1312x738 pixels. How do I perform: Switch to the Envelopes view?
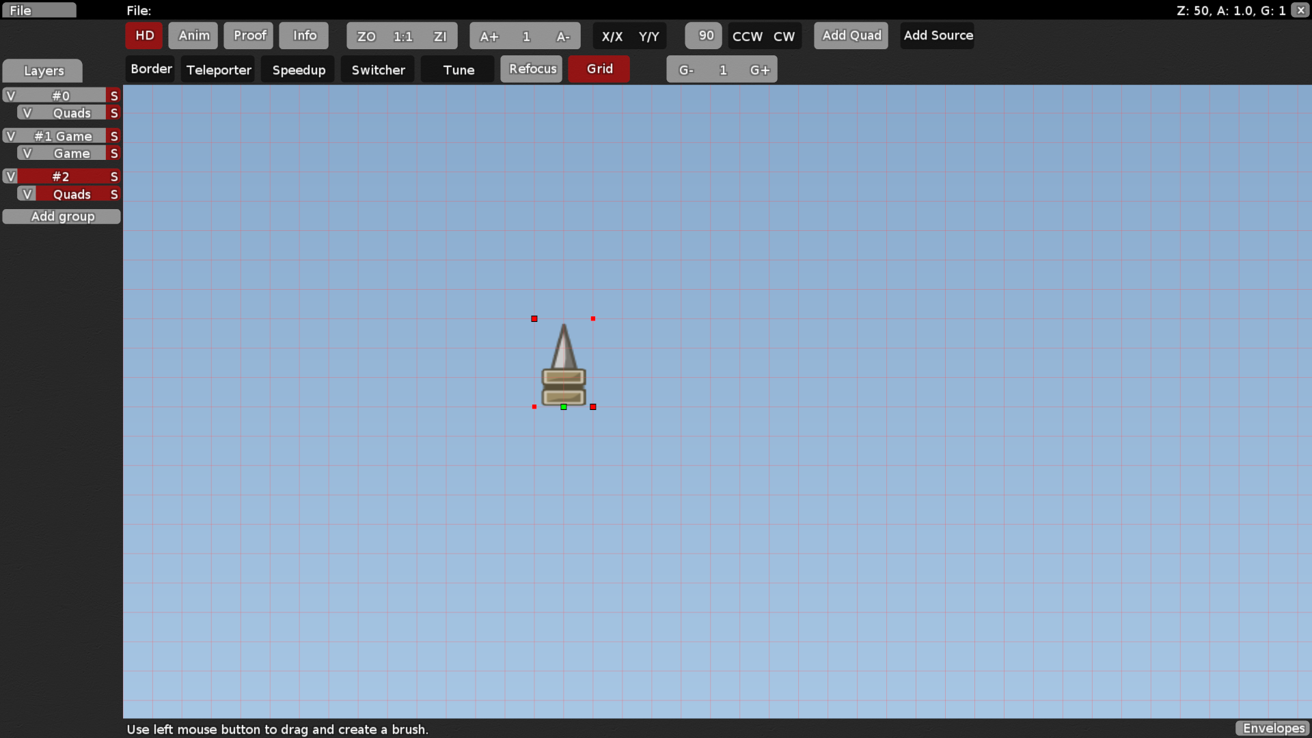(x=1273, y=728)
